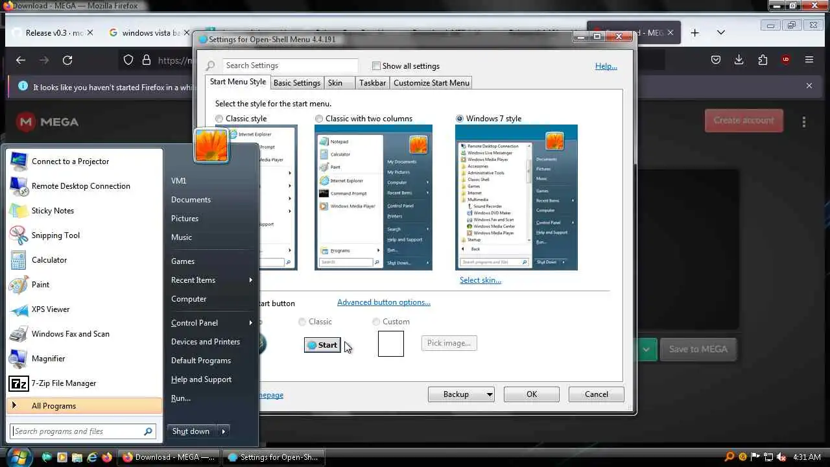Click the tracking protection shield icon
830x467 pixels.
pos(128,60)
